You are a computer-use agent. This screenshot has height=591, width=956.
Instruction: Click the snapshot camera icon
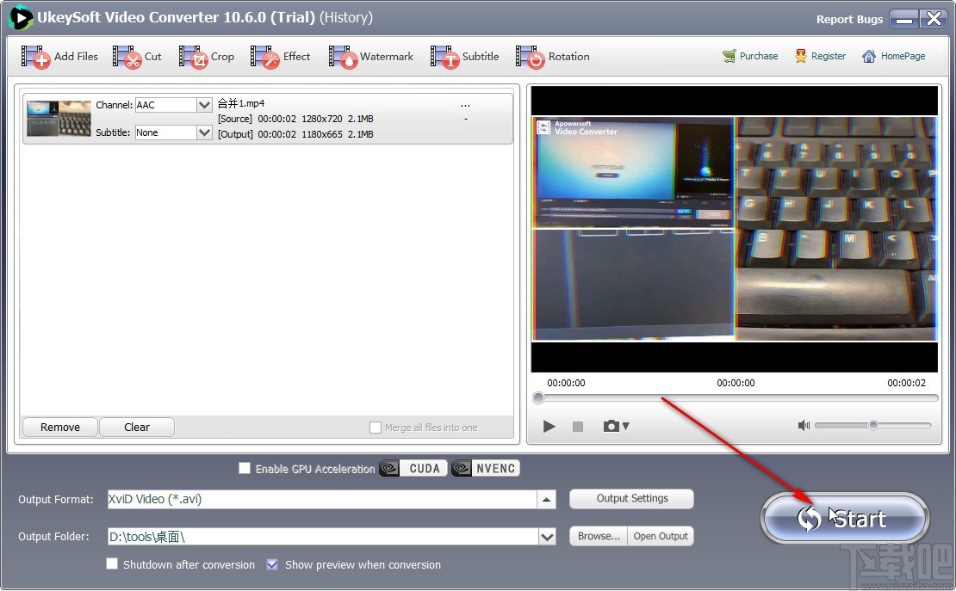pyautogui.click(x=611, y=426)
